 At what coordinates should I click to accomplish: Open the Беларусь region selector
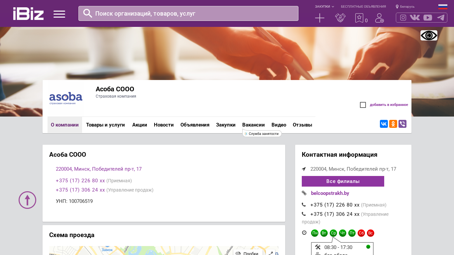pos(405,7)
